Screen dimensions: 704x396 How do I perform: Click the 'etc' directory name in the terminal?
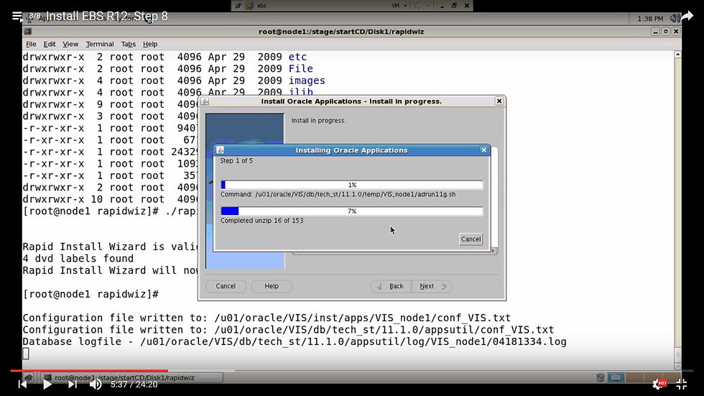(x=297, y=57)
